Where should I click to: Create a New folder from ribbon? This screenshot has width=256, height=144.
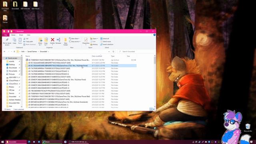(x=66, y=42)
